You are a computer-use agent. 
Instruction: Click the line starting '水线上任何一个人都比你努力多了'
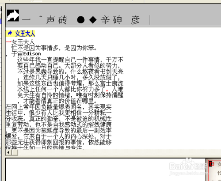(x=70, y=89)
